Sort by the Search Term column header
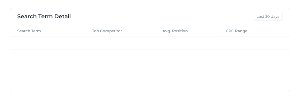Image resolution: width=300 pixels, height=100 pixels. click(x=29, y=31)
